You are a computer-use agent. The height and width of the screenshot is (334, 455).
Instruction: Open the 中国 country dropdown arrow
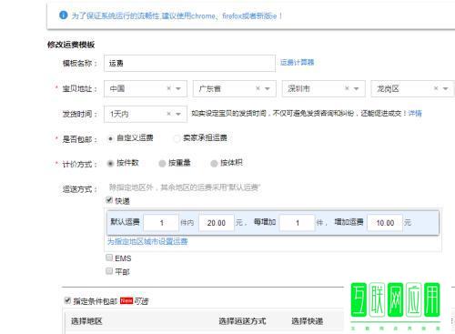click(178, 88)
